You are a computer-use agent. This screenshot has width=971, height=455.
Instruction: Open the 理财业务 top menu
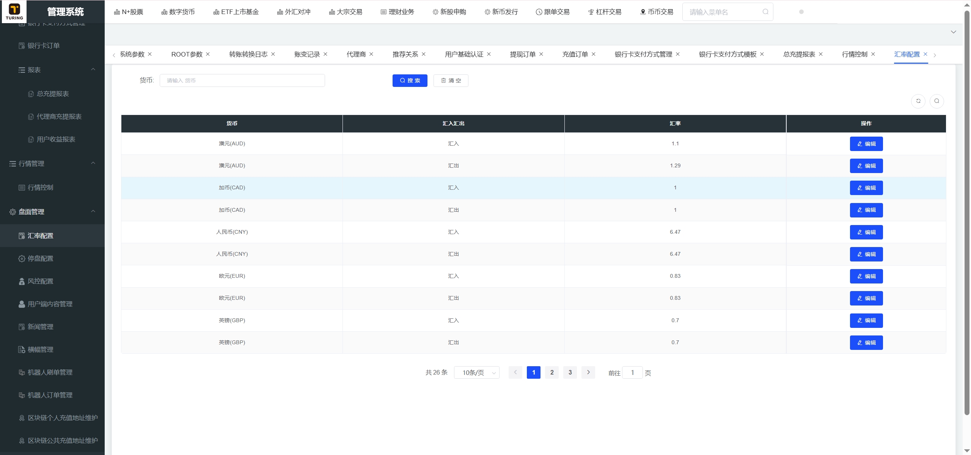pos(397,12)
